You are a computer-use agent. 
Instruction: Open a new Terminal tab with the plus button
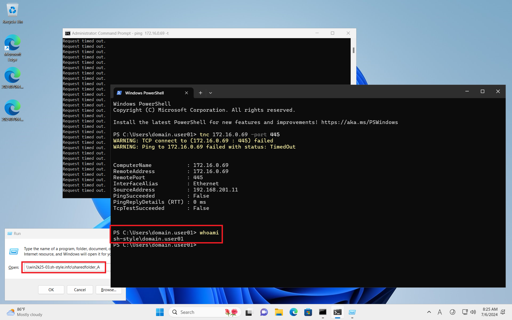click(200, 93)
